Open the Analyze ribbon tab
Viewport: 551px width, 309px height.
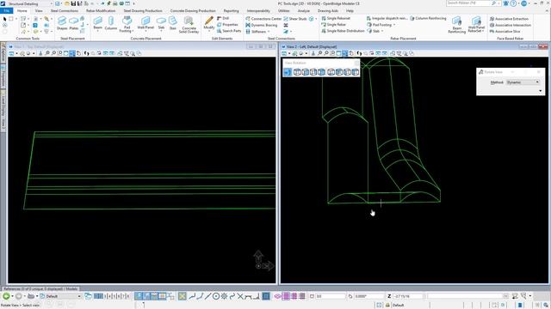click(x=303, y=11)
